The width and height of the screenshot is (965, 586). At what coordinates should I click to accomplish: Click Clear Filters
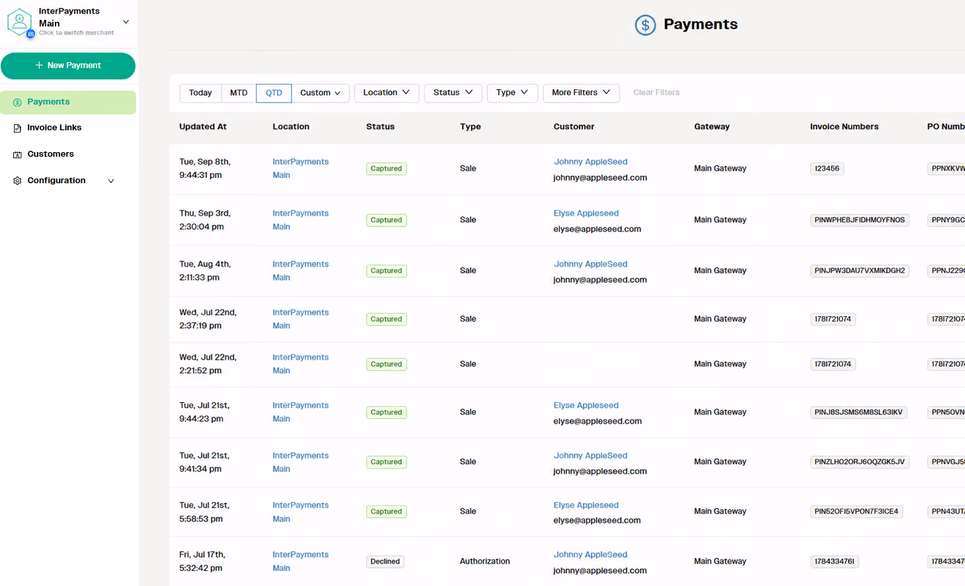point(656,93)
